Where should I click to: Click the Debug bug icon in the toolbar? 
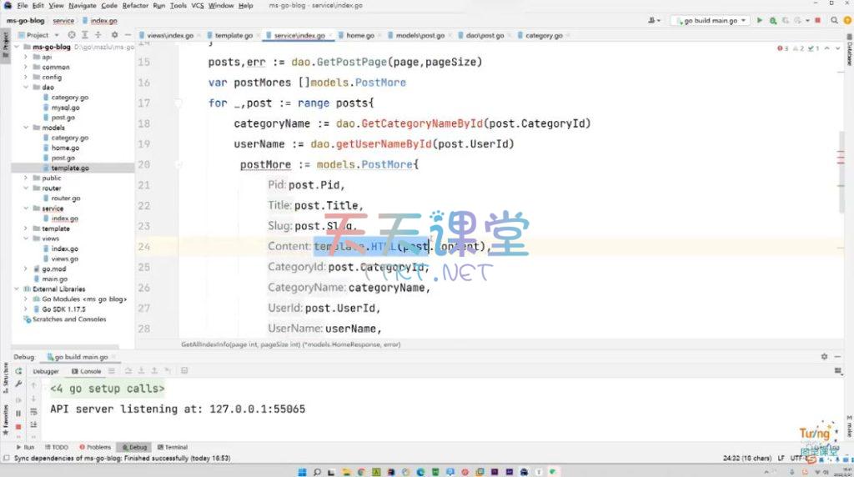tap(774, 20)
